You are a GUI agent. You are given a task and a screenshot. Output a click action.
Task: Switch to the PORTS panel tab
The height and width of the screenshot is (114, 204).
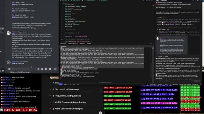(x=89, y=44)
